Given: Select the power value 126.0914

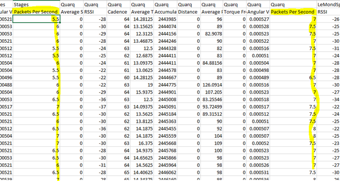Looking at the screenshot, I should click(x=212, y=85).
